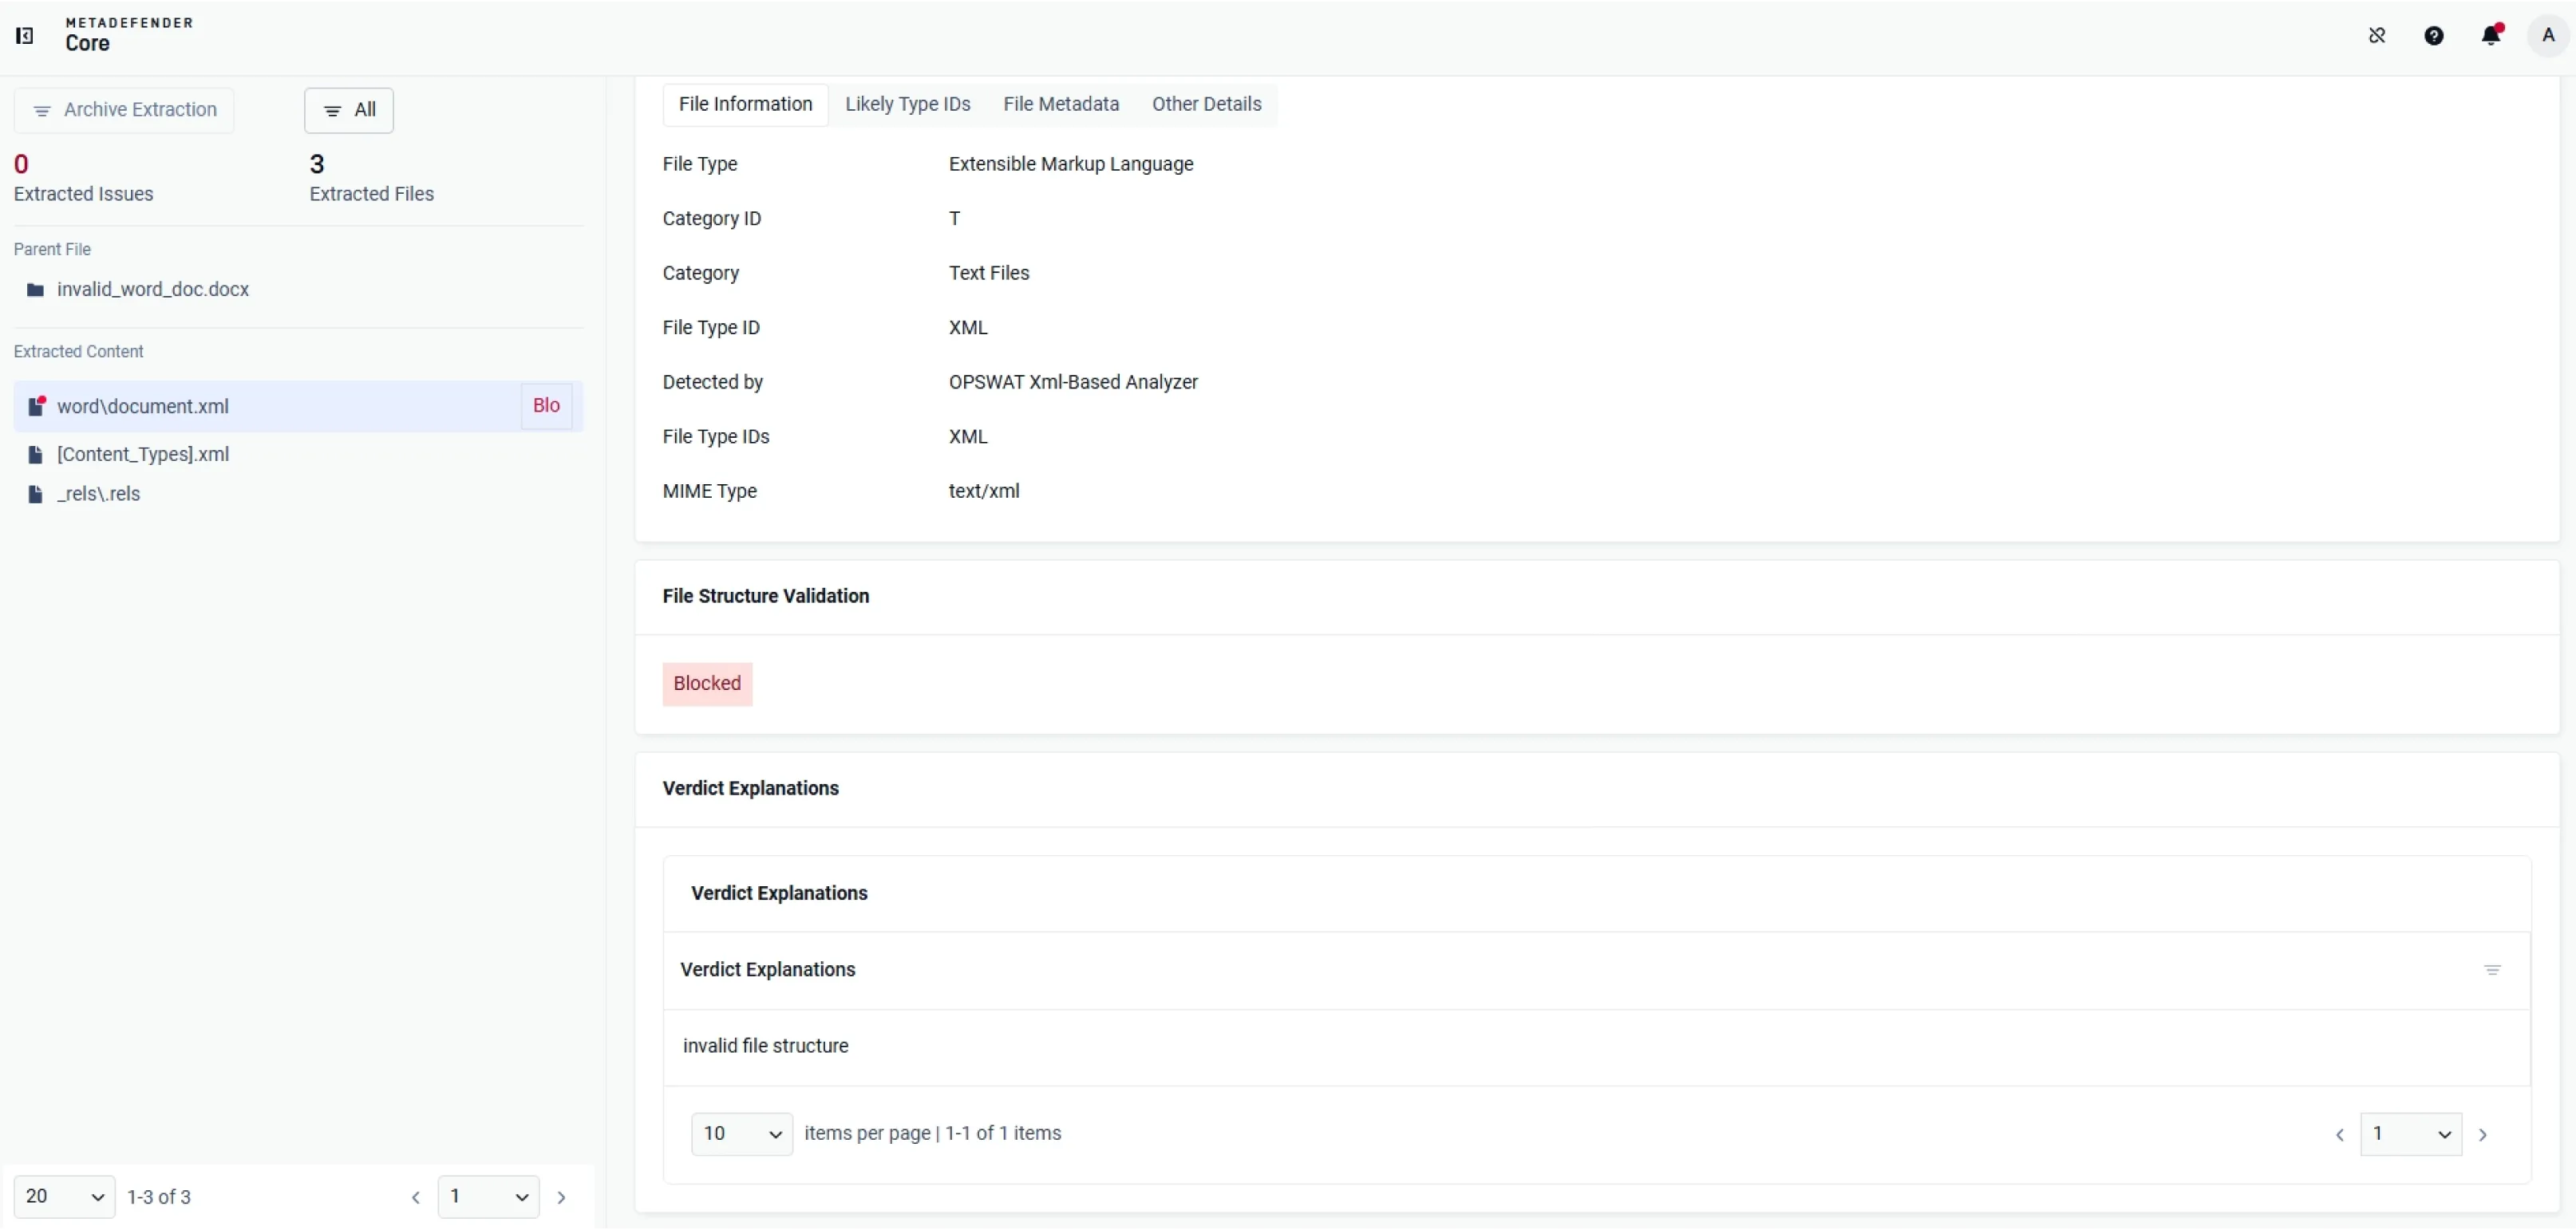Open the user avatar menu A
The image size is (2576, 1230).
(2548, 36)
